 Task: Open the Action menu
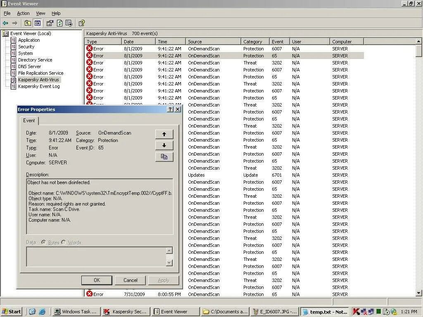click(23, 13)
